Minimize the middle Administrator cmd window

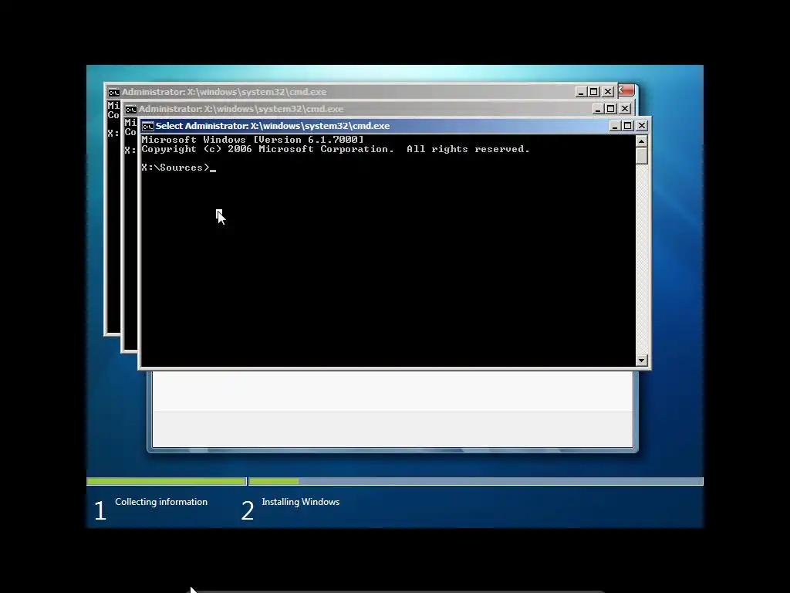(598, 109)
